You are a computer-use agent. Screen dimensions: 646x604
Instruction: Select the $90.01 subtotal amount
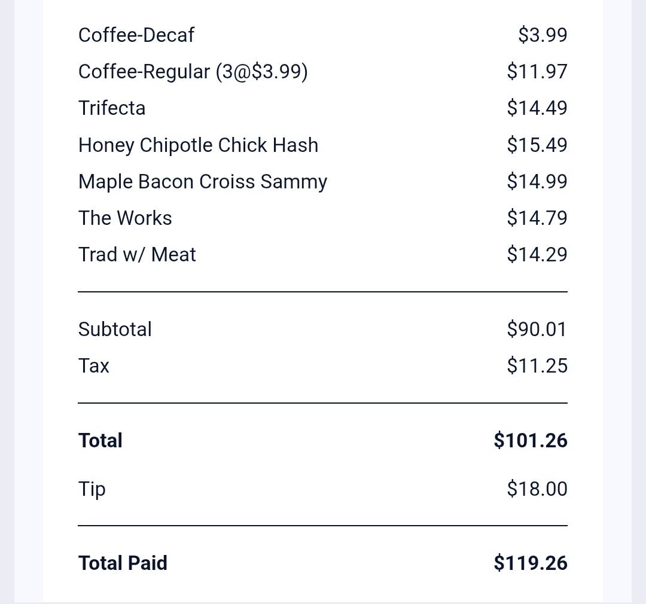coord(537,329)
